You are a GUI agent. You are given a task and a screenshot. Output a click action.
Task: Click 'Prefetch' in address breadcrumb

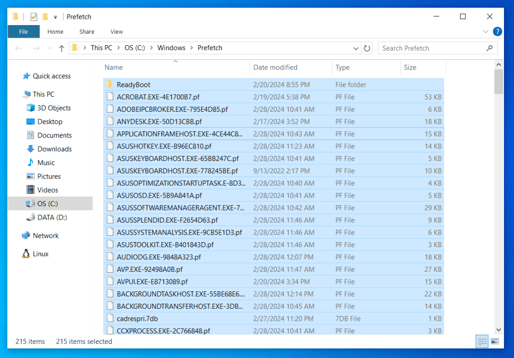(x=210, y=48)
